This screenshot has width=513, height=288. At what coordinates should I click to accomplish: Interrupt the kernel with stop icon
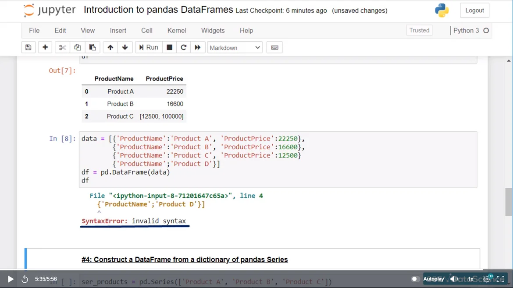[x=169, y=47]
